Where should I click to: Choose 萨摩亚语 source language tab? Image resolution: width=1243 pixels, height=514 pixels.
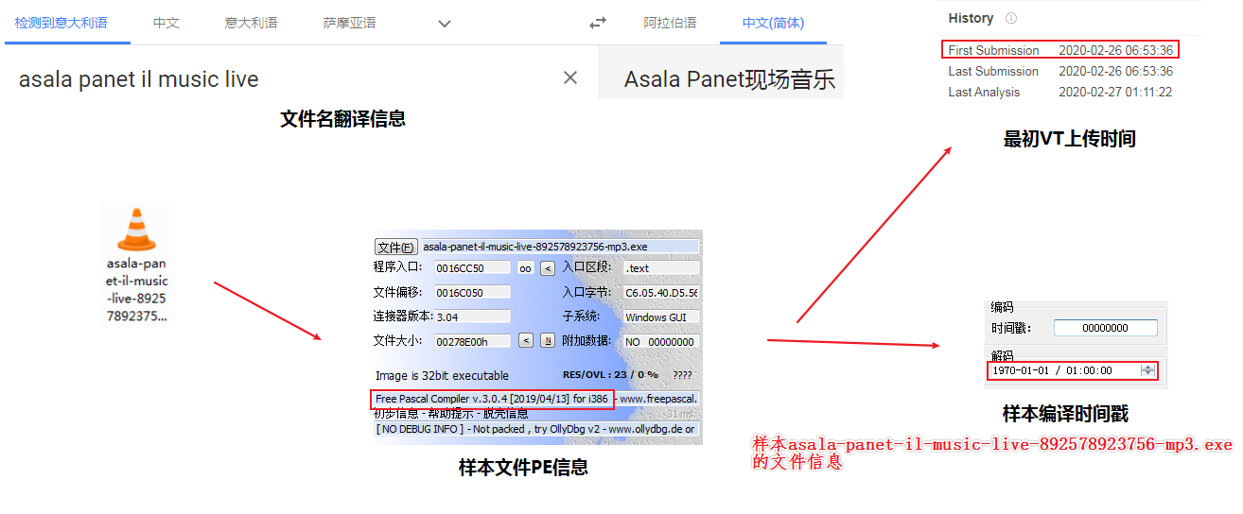pyautogui.click(x=350, y=23)
